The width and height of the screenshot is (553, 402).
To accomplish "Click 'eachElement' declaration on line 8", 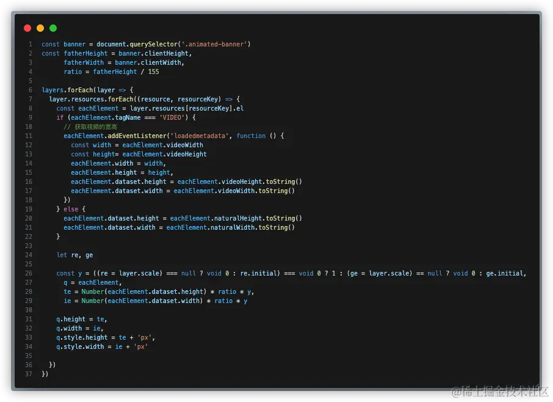I will [98, 108].
